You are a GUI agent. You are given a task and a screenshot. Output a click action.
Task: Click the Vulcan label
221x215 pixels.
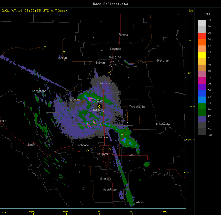(x=139, y=202)
